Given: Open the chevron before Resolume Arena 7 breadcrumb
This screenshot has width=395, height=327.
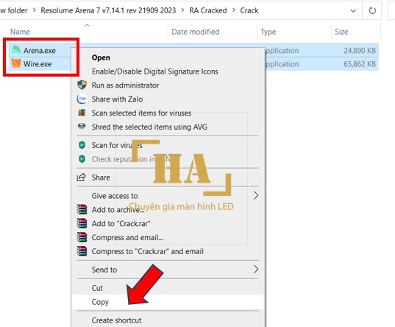Looking at the screenshot, I should coord(35,10).
